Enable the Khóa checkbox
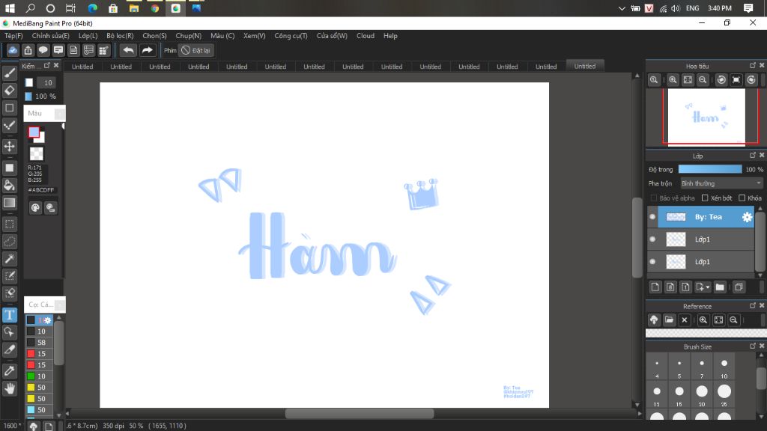Screen dimensions: 767x431 click(742, 198)
